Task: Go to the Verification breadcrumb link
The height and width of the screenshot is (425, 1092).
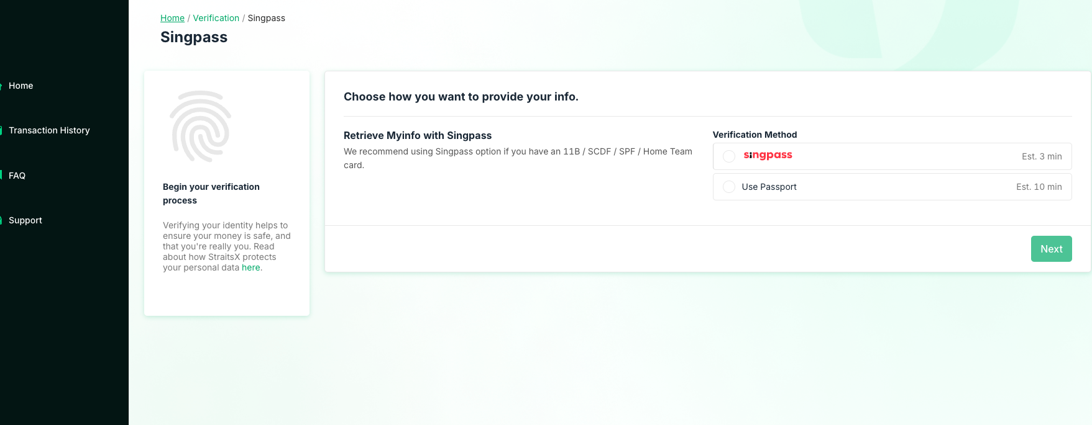Action: coord(216,18)
